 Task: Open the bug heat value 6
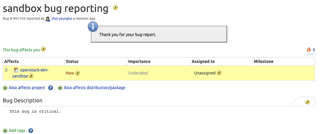(x=314, y=50)
